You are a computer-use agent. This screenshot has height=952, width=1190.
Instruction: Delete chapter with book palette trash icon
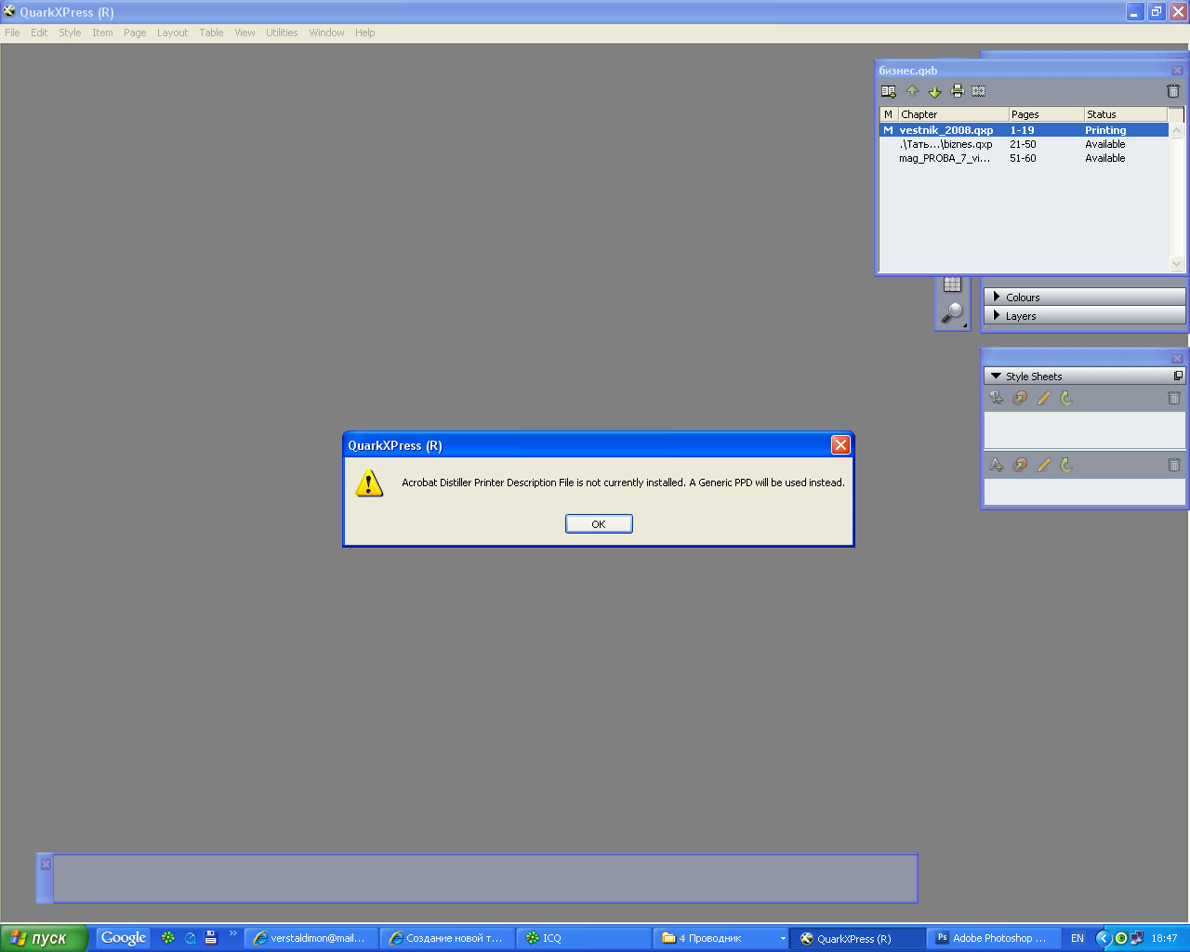point(1173,91)
